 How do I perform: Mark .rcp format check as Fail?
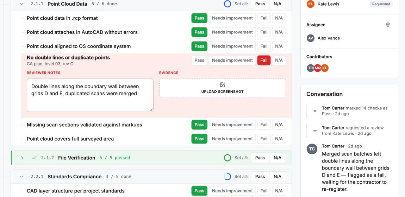(264, 18)
